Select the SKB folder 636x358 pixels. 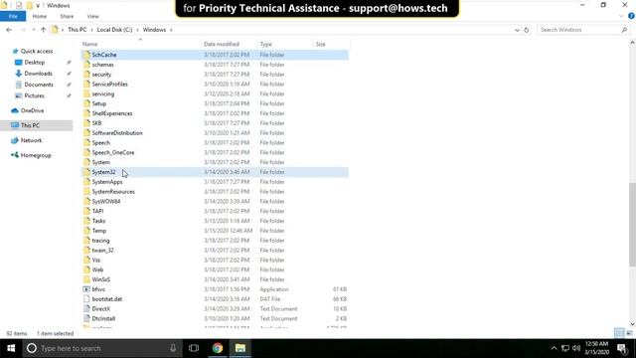click(96, 123)
